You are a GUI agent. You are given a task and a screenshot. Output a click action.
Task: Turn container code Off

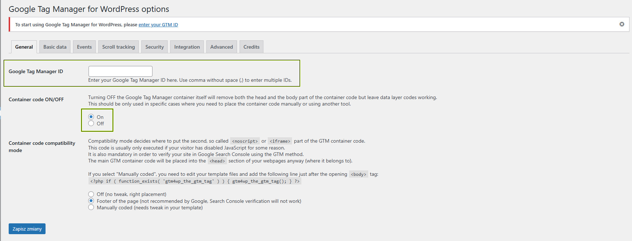click(91, 123)
